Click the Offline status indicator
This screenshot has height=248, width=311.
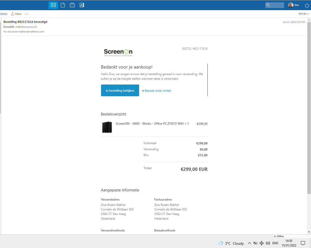tap(279, 236)
